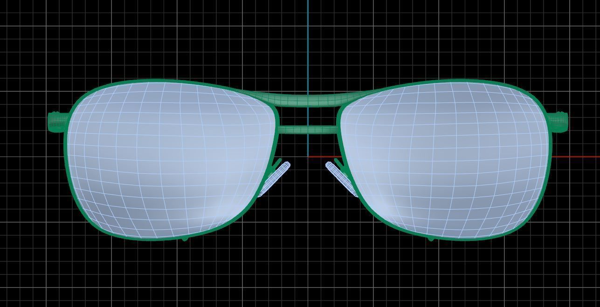Select the left nose pad
The height and width of the screenshot is (307, 600).
275,179
